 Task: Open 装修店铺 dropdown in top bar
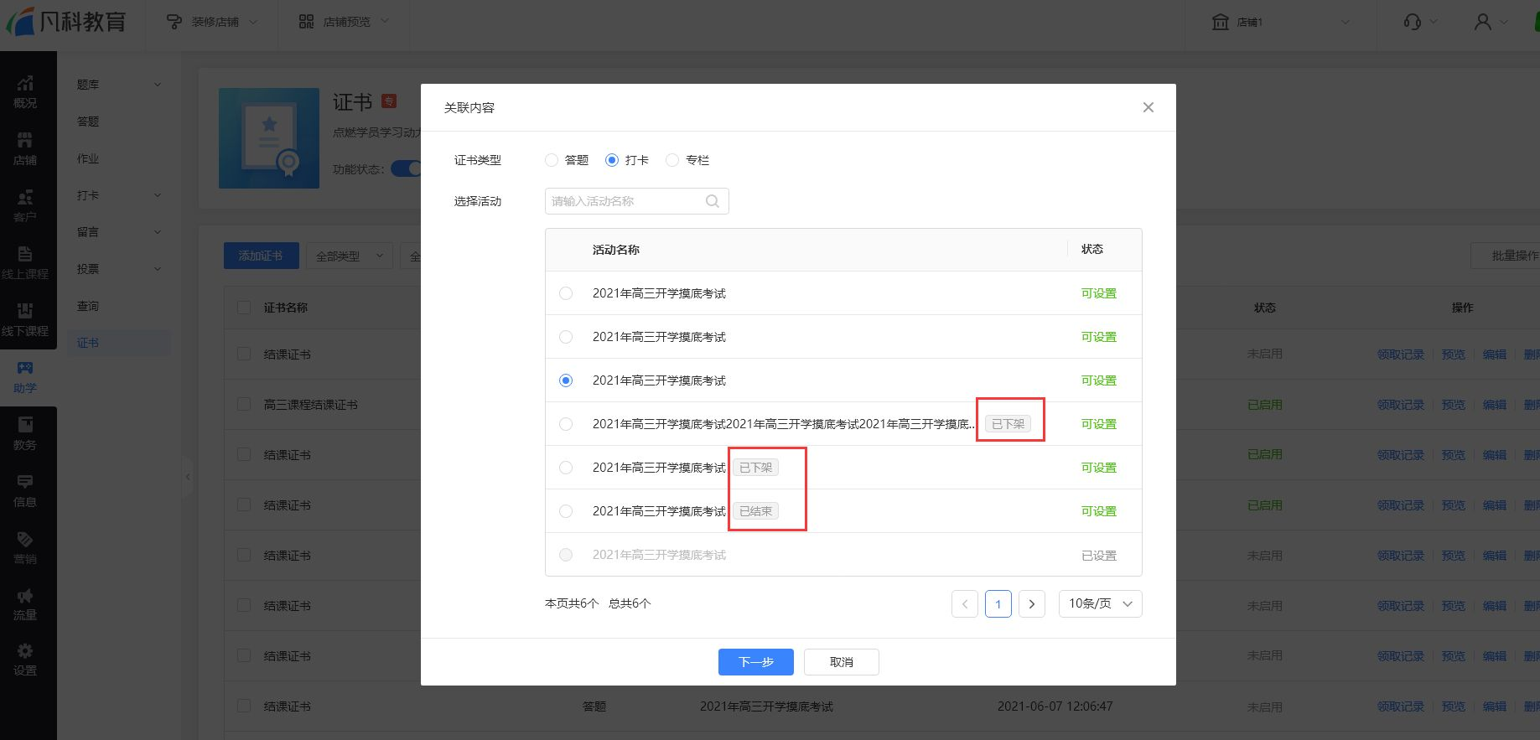click(x=212, y=22)
